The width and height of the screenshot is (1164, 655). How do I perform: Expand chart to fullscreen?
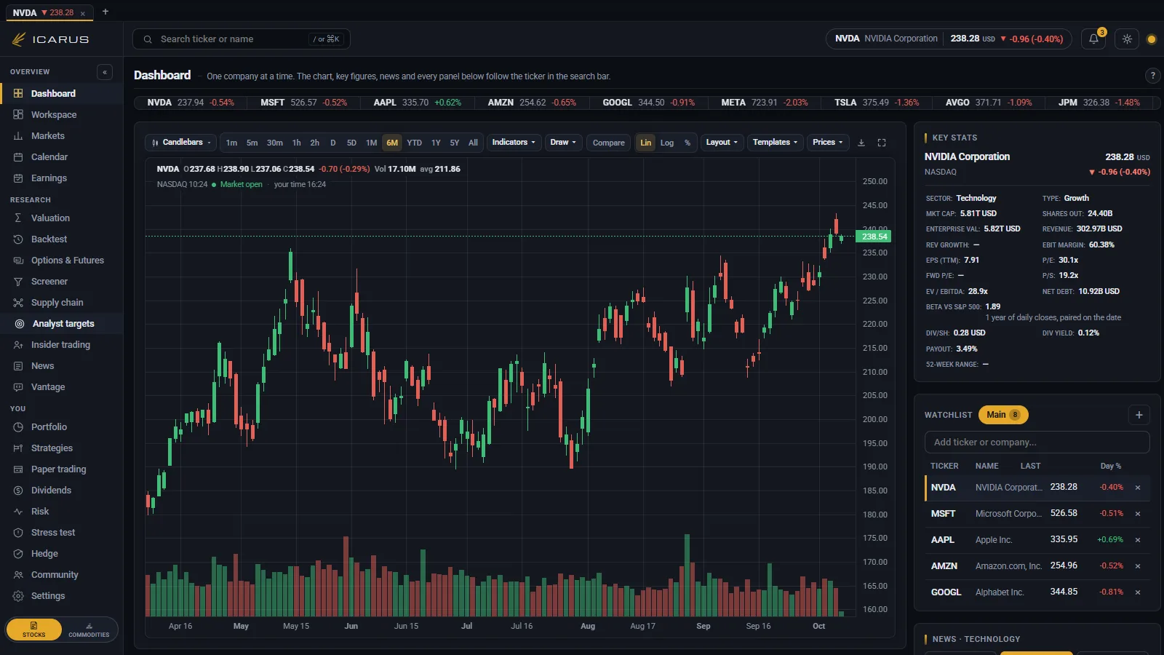click(882, 143)
